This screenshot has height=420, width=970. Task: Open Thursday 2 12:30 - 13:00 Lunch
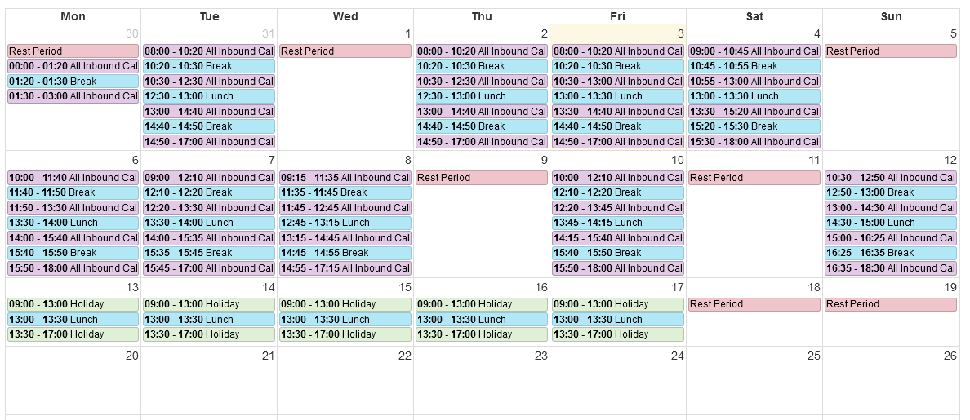[x=482, y=96]
